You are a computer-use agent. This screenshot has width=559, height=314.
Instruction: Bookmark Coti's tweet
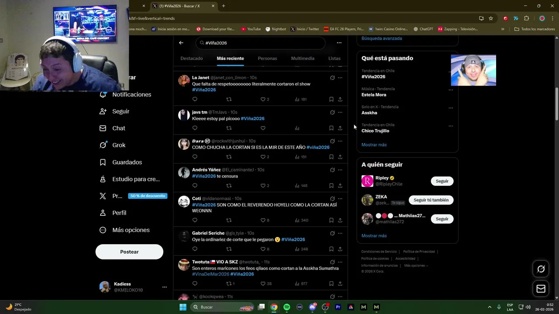331,220
